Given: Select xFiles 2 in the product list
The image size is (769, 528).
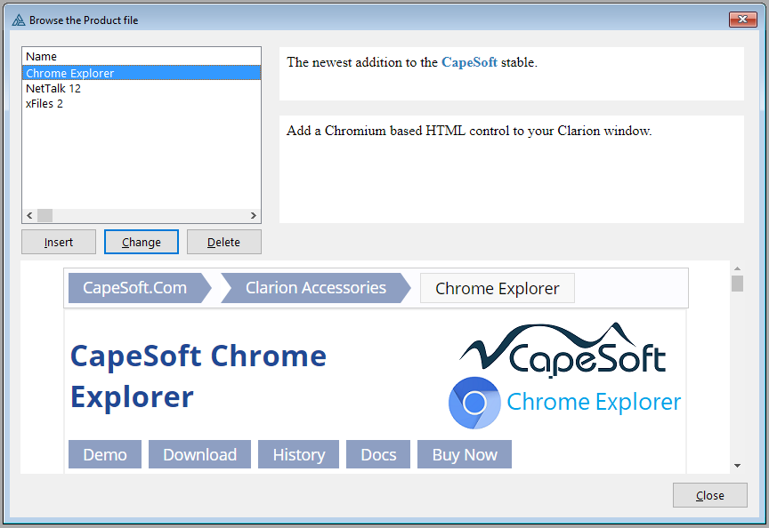Looking at the screenshot, I should coord(45,104).
